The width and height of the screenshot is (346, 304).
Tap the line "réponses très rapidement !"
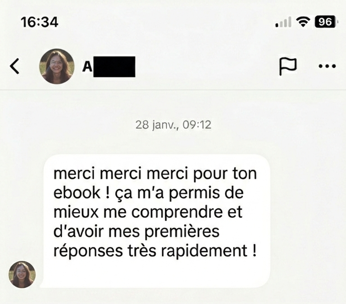pyautogui.click(x=155, y=251)
